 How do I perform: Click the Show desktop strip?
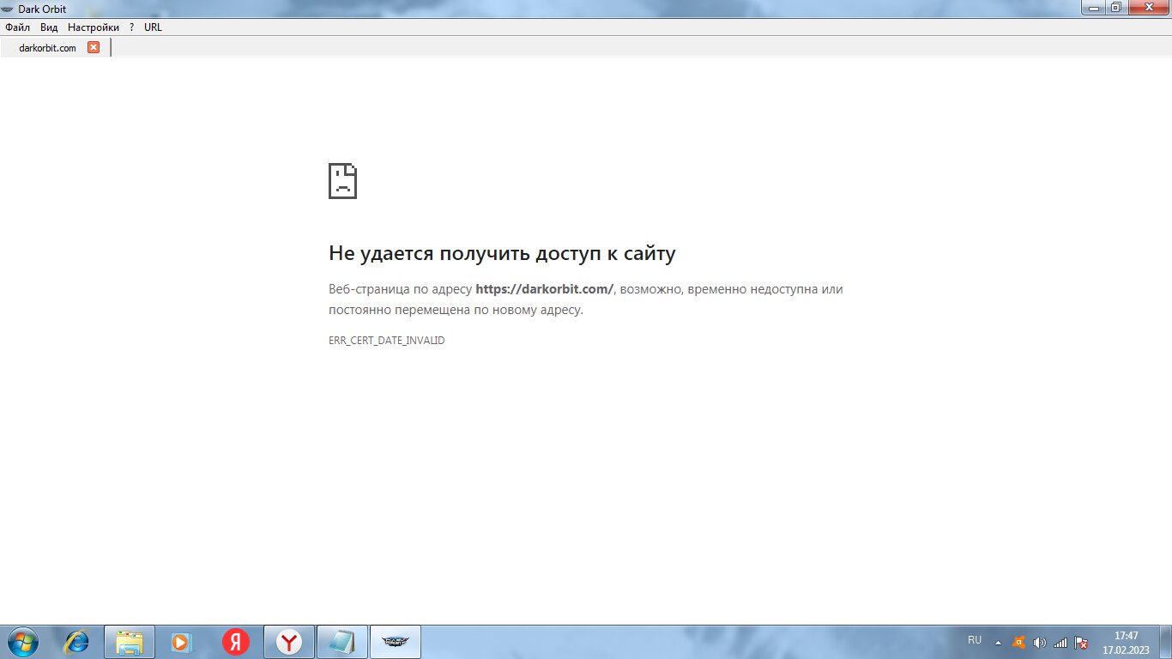1165,642
